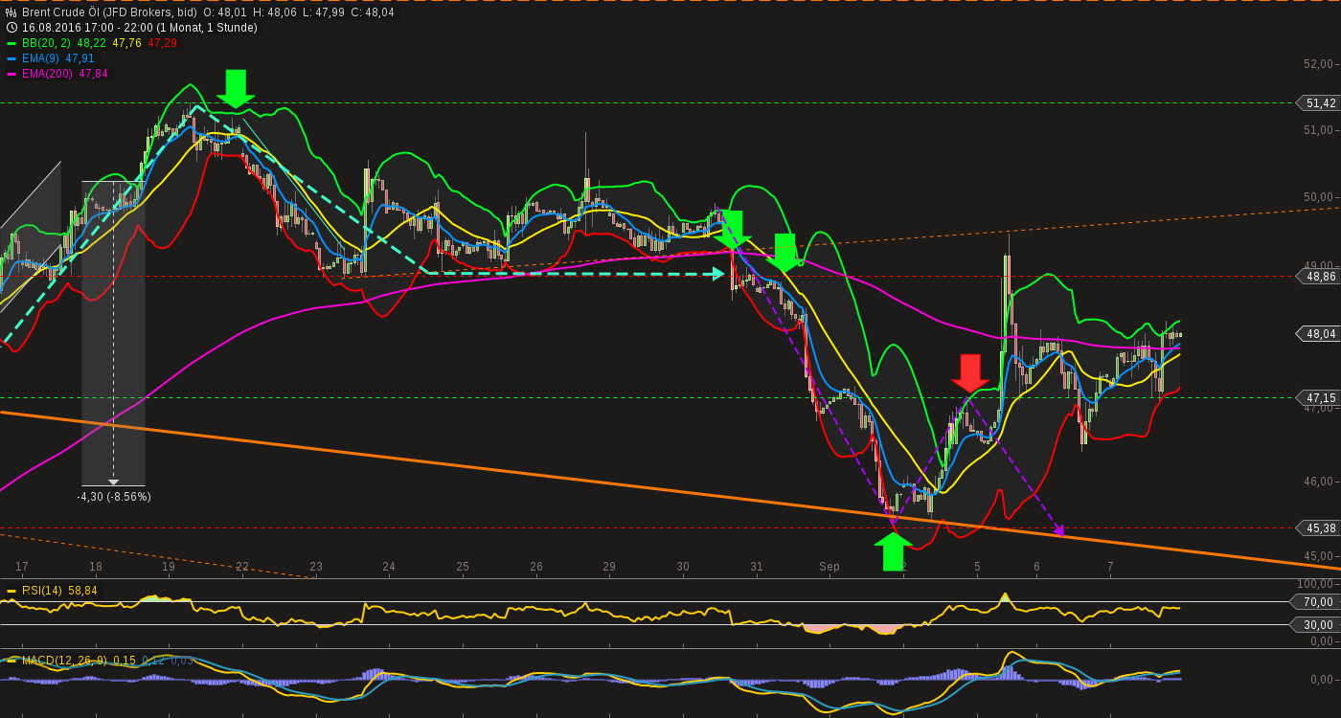Click the current price tag 48,04 on axis
Viewport: 1341px width, 718px height.
coord(1316,334)
